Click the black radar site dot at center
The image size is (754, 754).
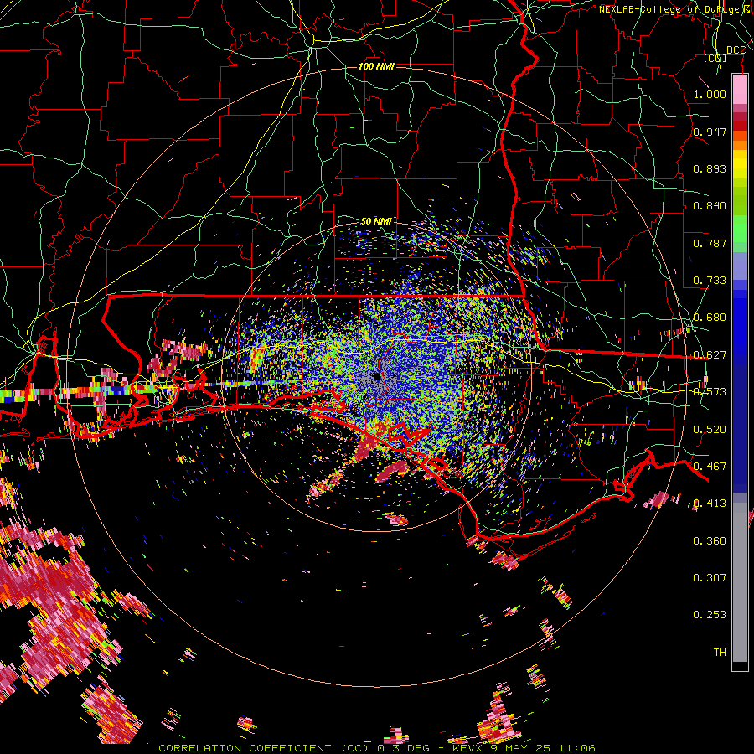pyautogui.click(x=377, y=376)
